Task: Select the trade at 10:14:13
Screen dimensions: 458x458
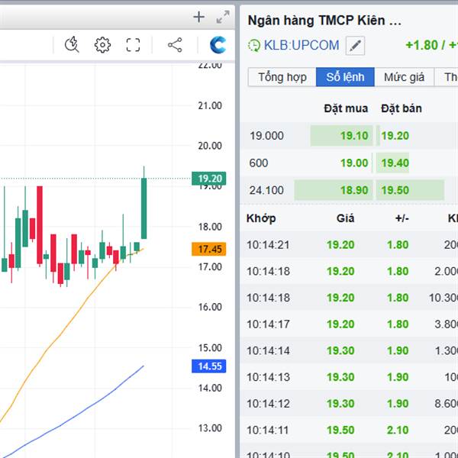Action: tap(349, 377)
